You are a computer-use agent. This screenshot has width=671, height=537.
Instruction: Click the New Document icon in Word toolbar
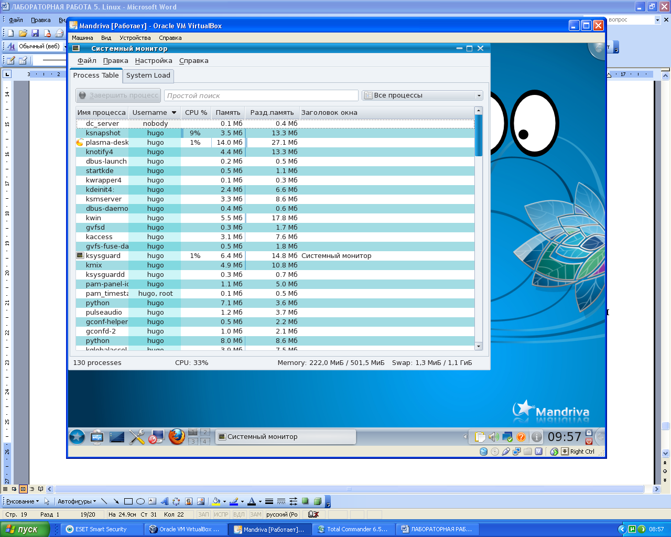pyautogui.click(x=10, y=33)
